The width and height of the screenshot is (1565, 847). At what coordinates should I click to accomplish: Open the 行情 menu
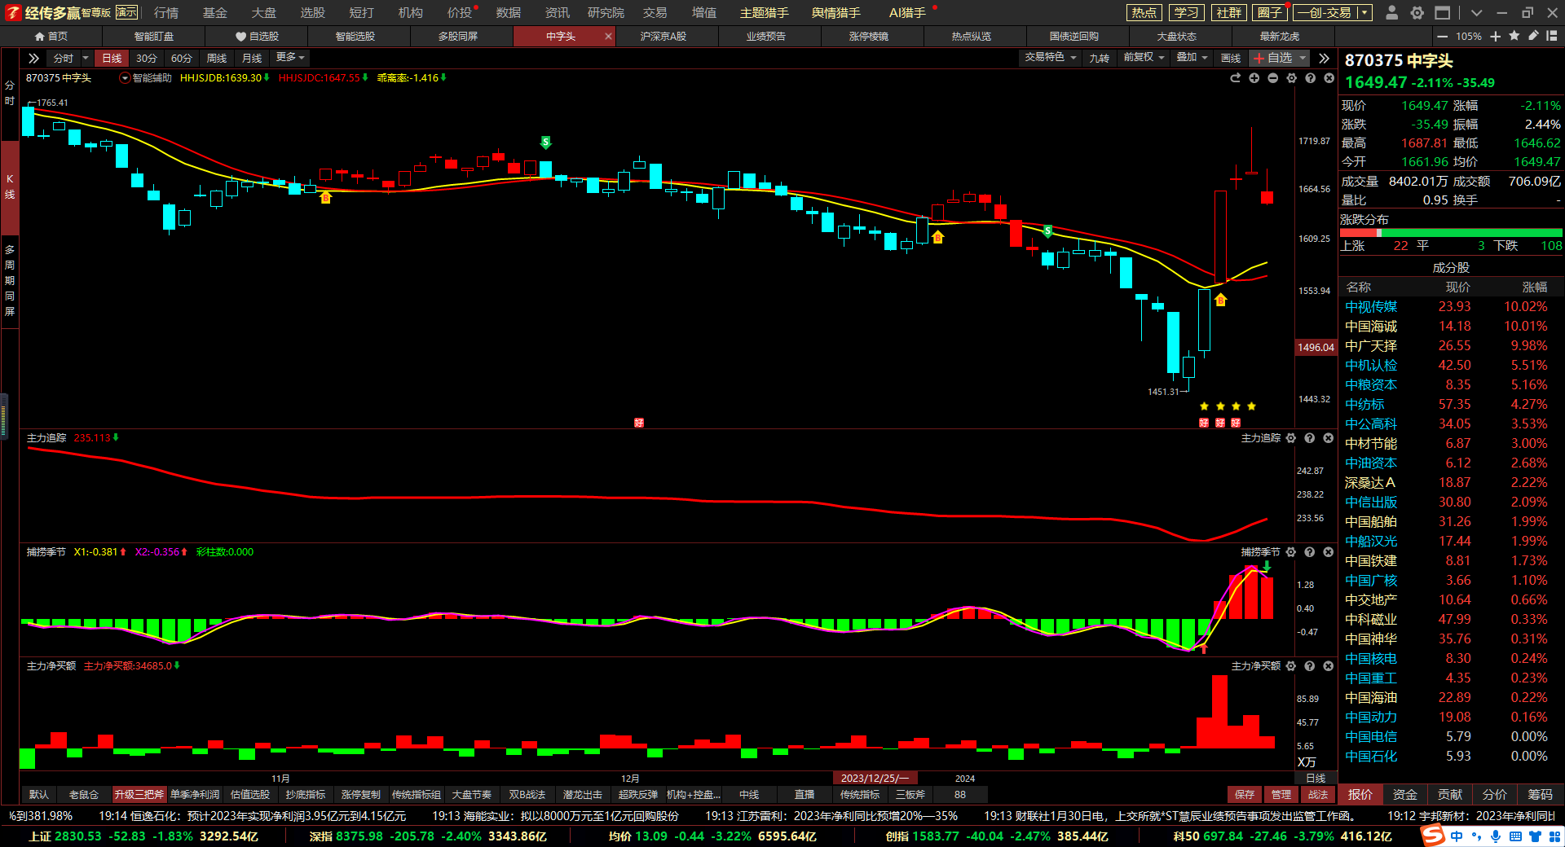pos(165,13)
